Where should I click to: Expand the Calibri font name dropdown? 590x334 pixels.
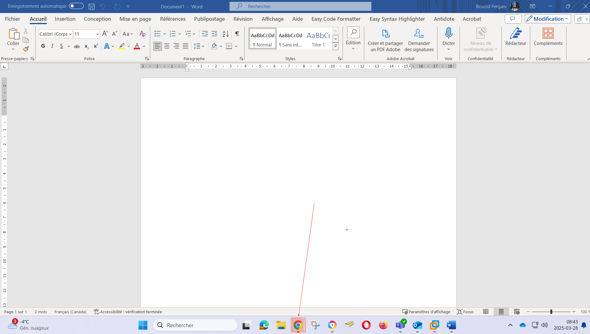click(x=70, y=34)
